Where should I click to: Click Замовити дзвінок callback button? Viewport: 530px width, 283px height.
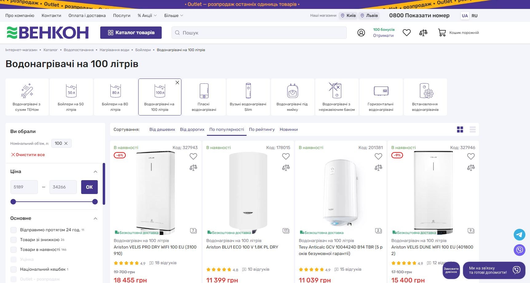click(451, 270)
